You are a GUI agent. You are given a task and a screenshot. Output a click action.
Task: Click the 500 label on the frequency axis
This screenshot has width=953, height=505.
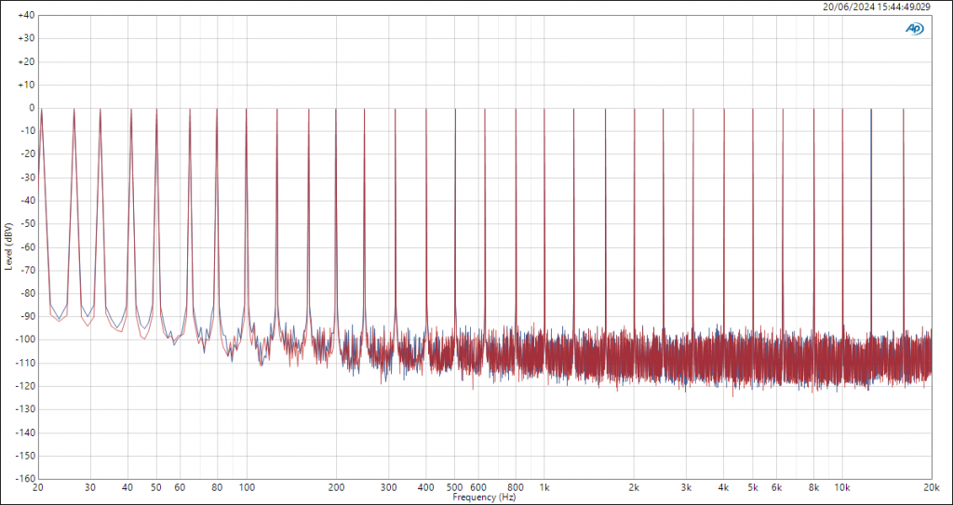[x=454, y=487]
